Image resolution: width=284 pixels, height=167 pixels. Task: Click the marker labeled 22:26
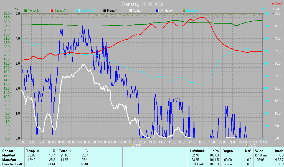[247, 145]
